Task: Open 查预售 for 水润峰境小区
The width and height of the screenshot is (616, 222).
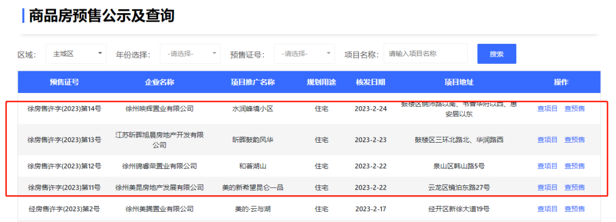Action: (574, 108)
